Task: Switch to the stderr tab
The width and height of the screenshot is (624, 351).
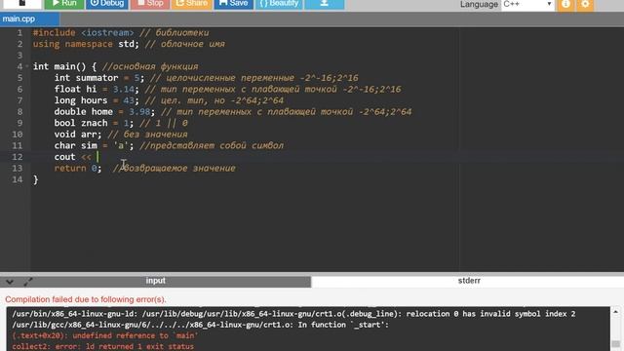Action: coord(469,281)
